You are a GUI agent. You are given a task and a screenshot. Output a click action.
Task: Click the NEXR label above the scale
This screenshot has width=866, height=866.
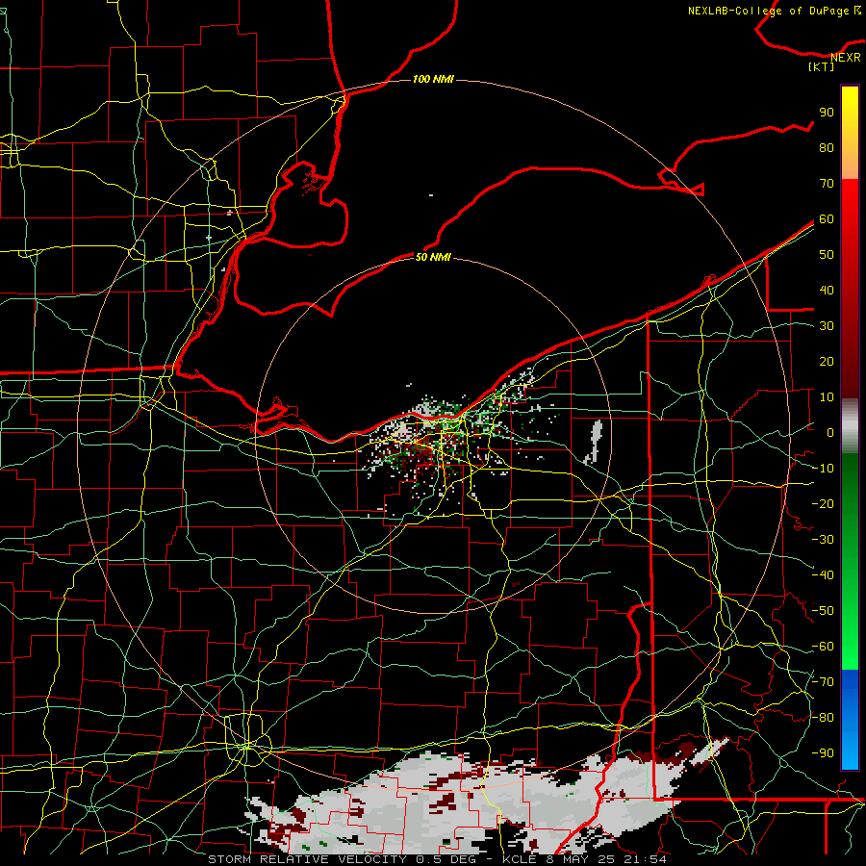pyautogui.click(x=846, y=57)
